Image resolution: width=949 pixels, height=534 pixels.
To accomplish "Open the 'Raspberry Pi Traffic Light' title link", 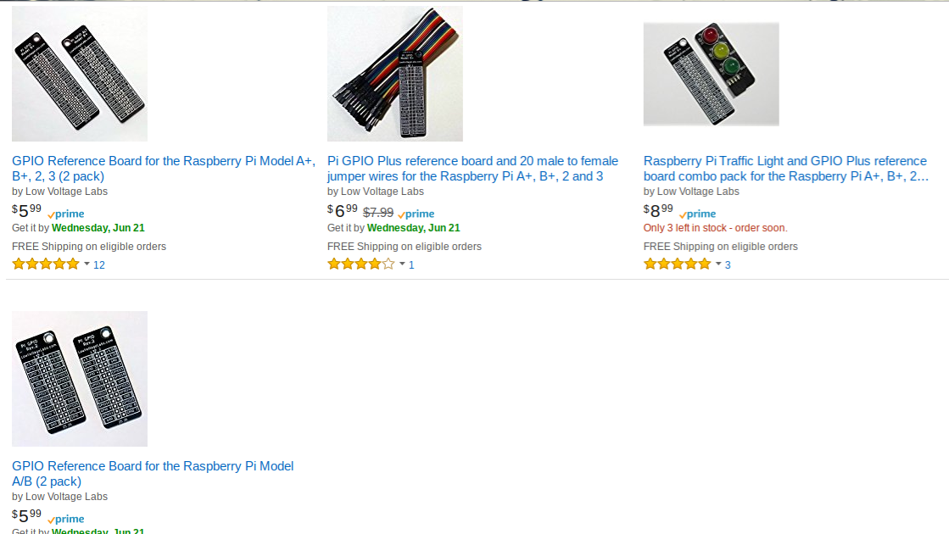I will (785, 169).
